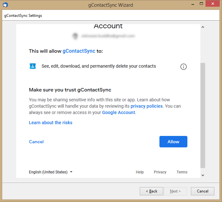Viewport: 222px width, 202px height.
Task: Click the contacts permission info icon
Action: (x=183, y=66)
